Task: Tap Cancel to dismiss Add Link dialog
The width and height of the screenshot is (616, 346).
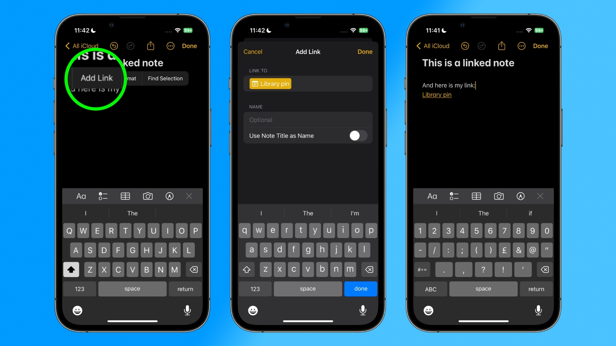Action: point(252,52)
